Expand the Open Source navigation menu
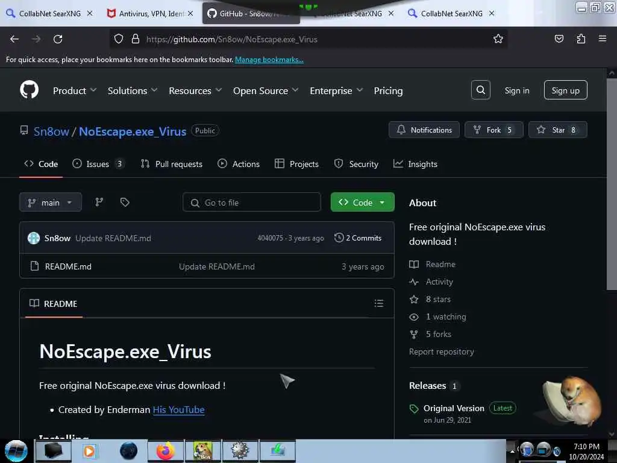The width and height of the screenshot is (617, 463). coord(266,90)
